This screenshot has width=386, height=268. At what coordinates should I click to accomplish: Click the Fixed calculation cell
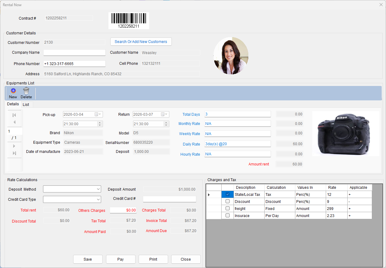pyautogui.click(x=280, y=209)
